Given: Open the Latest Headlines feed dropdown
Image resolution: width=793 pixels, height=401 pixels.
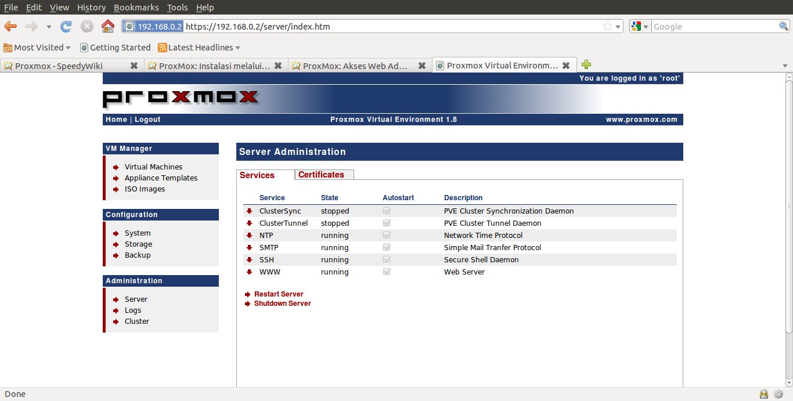Looking at the screenshot, I should pyautogui.click(x=200, y=48).
